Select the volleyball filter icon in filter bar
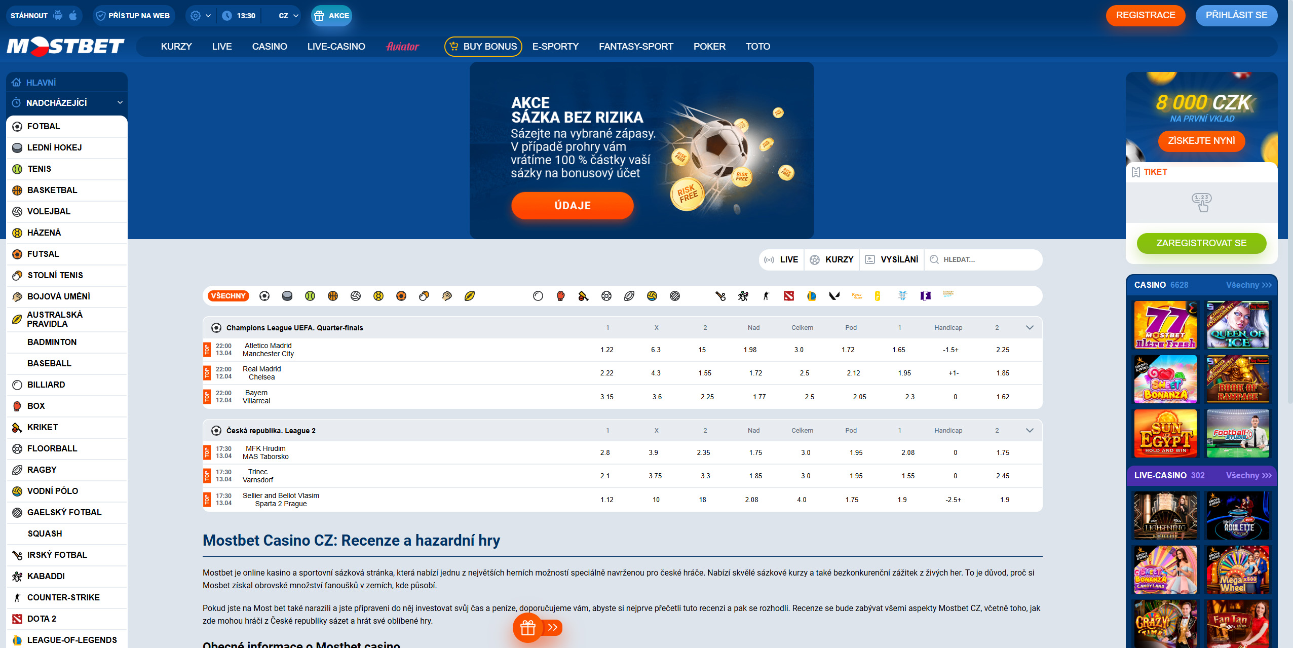The image size is (1293, 648). coord(356,296)
